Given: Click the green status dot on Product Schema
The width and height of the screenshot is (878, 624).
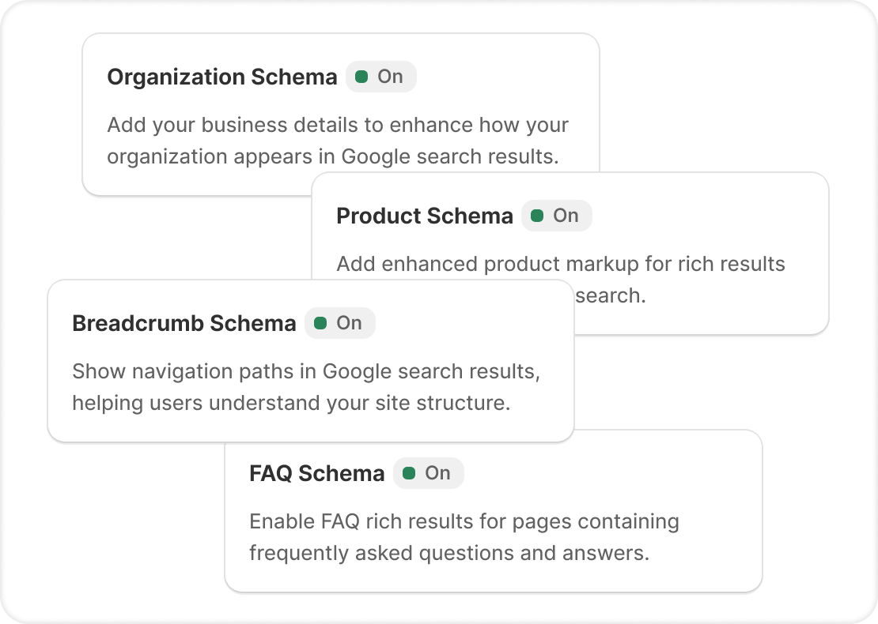Looking at the screenshot, I should point(537,216).
